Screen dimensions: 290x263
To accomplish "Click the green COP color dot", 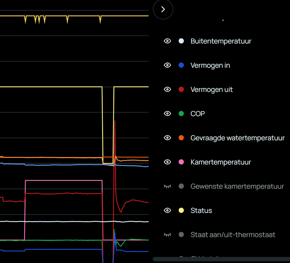I will [181, 114].
